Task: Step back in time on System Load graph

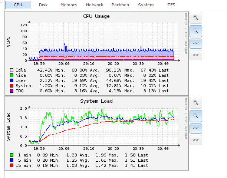Action: [x=196, y=128]
